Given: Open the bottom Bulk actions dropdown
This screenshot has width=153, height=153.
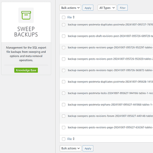Looking at the screenshot, I should coord(70,148).
